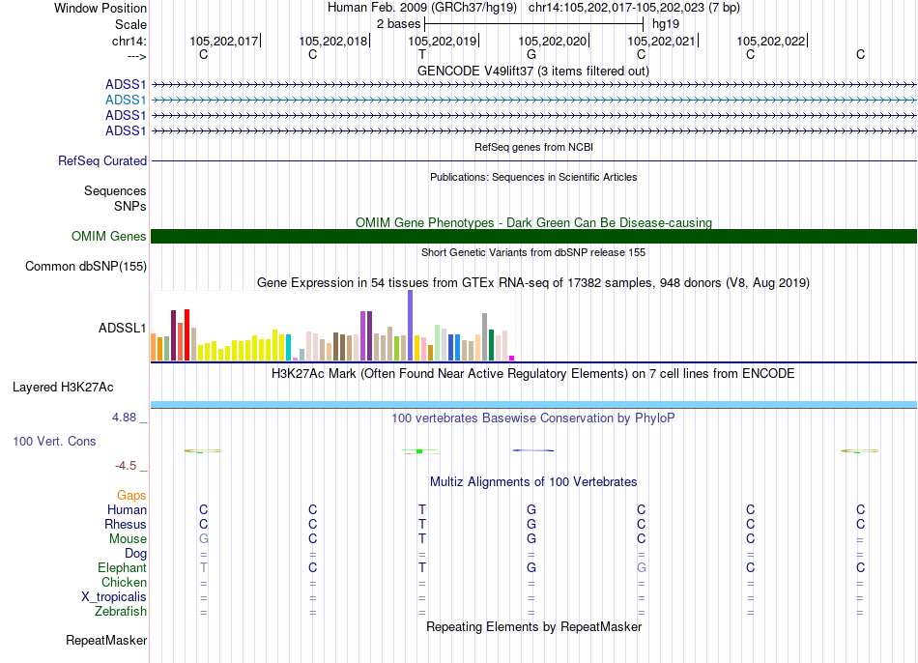Click the orange Gaps label
Image resolution: width=918 pixels, height=663 pixels.
pyautogui.click(x=131, y=496)
